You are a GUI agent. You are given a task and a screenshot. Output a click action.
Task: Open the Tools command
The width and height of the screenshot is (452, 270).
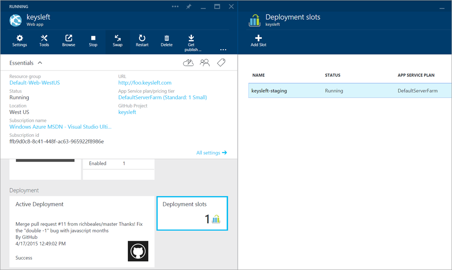[44, 41]
